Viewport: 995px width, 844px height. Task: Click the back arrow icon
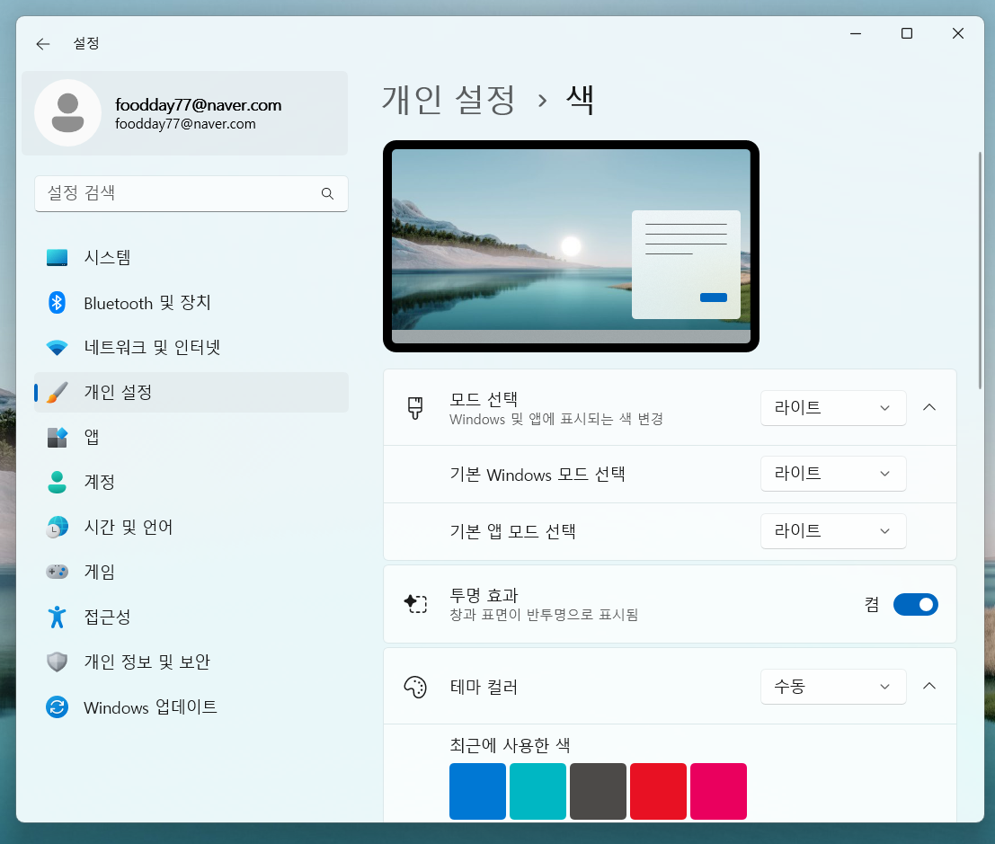pyautogui.click(x=42, y=44)
